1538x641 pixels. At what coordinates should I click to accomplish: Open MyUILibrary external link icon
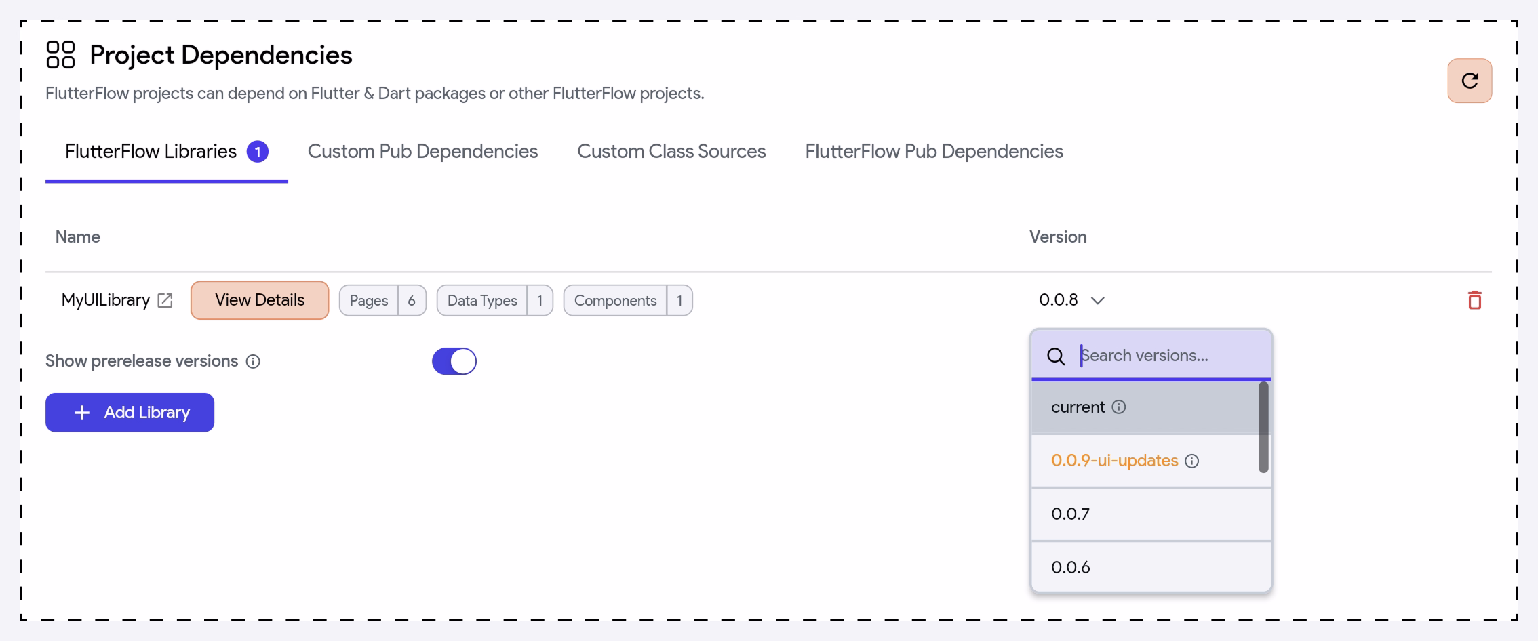(x=165, y=300)
